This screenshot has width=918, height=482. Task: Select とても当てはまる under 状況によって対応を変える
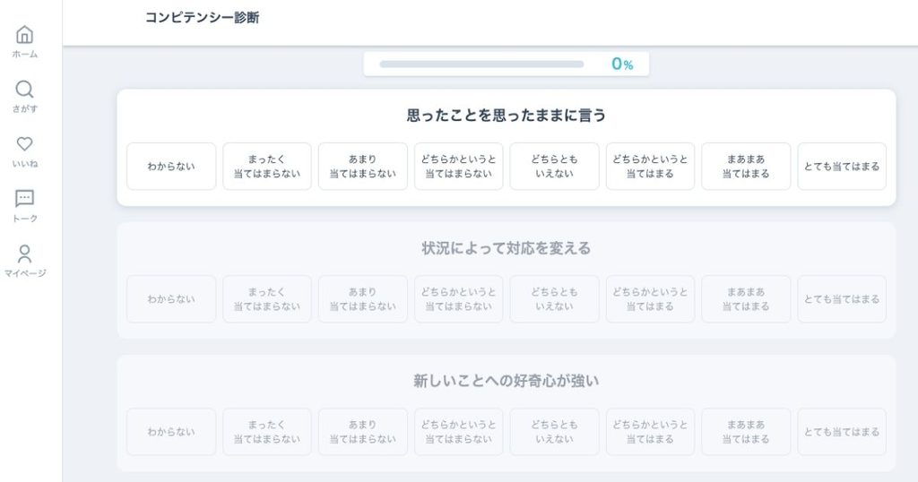(x=842, y=299)
